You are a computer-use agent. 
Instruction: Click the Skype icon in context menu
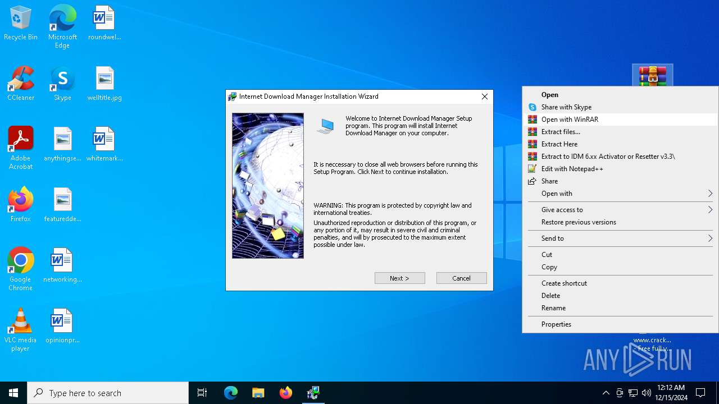532,107
